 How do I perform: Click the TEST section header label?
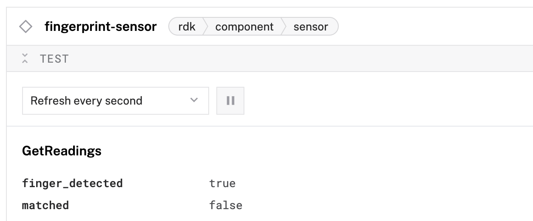point(54,59)
